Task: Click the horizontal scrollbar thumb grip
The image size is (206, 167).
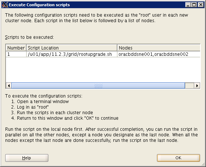Action: (98, 86)
